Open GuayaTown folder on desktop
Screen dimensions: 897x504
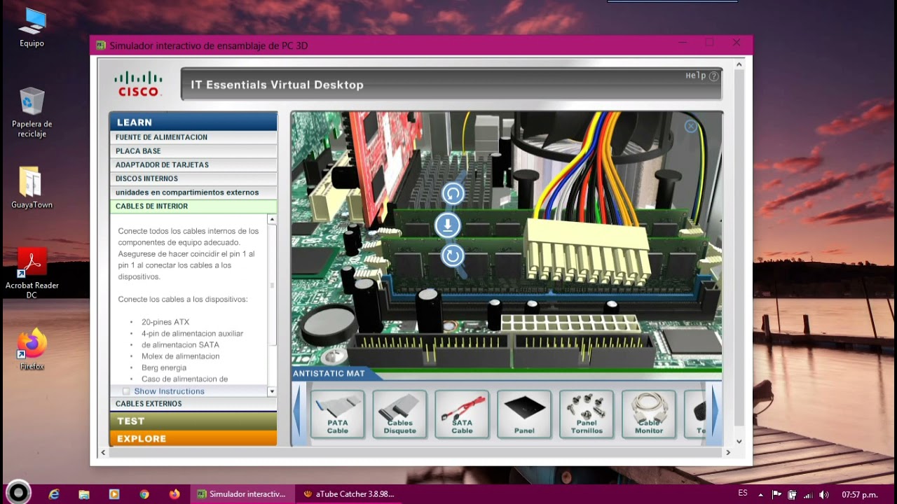32,188
